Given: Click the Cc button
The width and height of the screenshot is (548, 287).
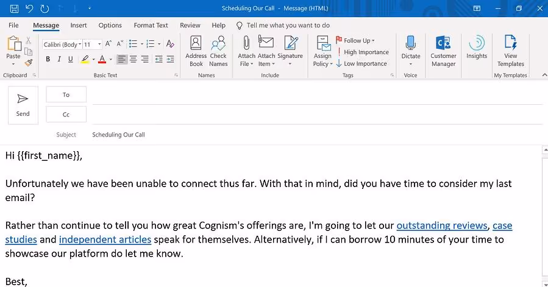Looking at the screenshot, I should pyautogui.click(x=66, y=115).
